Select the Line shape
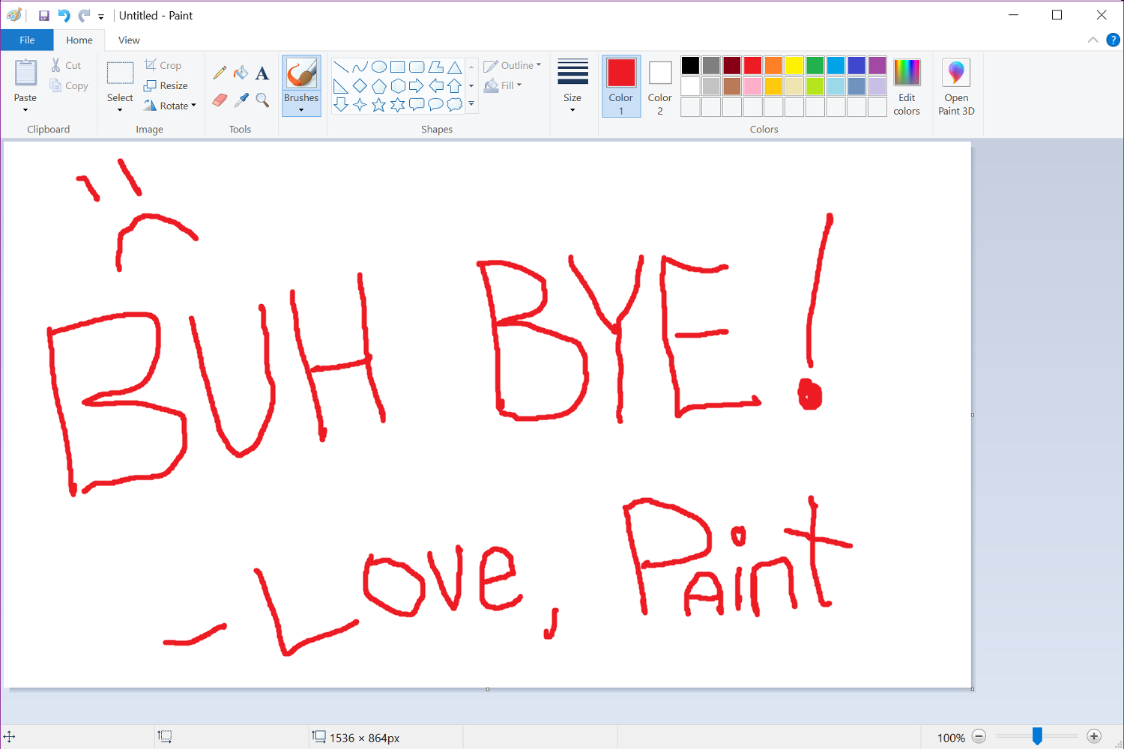 [x=341, y=67]
